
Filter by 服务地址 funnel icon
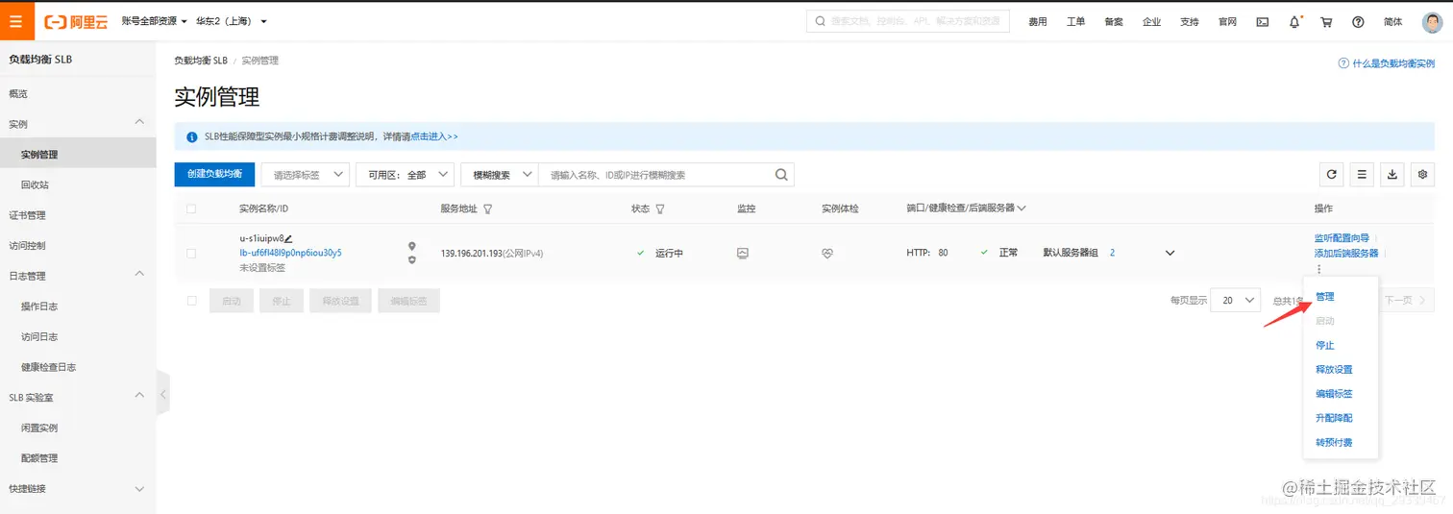(x=487, y=208)
